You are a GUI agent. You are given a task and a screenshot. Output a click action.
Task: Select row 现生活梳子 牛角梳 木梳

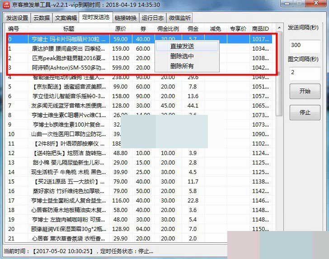[140, 172]
